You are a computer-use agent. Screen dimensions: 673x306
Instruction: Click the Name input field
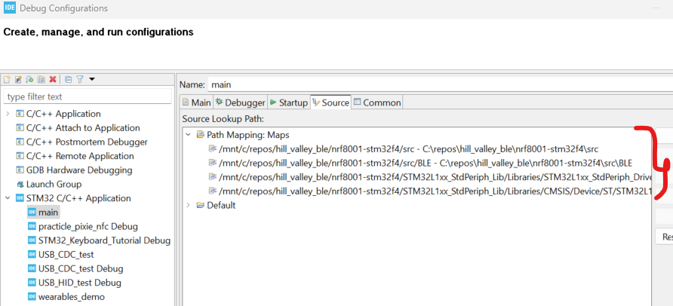tap(430, 84)
